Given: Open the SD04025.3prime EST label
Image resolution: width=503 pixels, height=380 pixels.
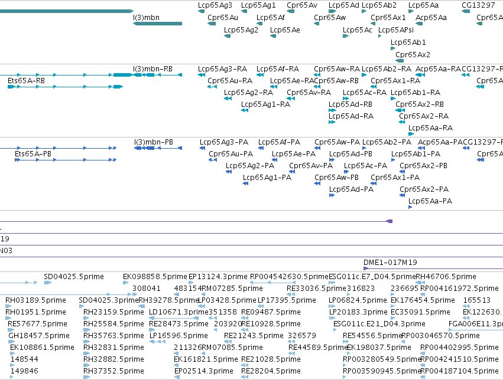Looking at the screenshot, I should click(x=108, y=300).
